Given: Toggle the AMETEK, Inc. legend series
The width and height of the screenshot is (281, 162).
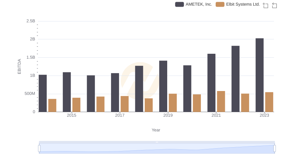Looking at the screenshot, I should [194, 4].
